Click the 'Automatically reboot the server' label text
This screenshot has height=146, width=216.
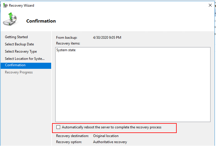[x=112, y=127]
